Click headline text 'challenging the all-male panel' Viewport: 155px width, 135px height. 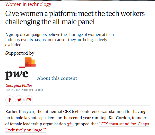point(50,22)
